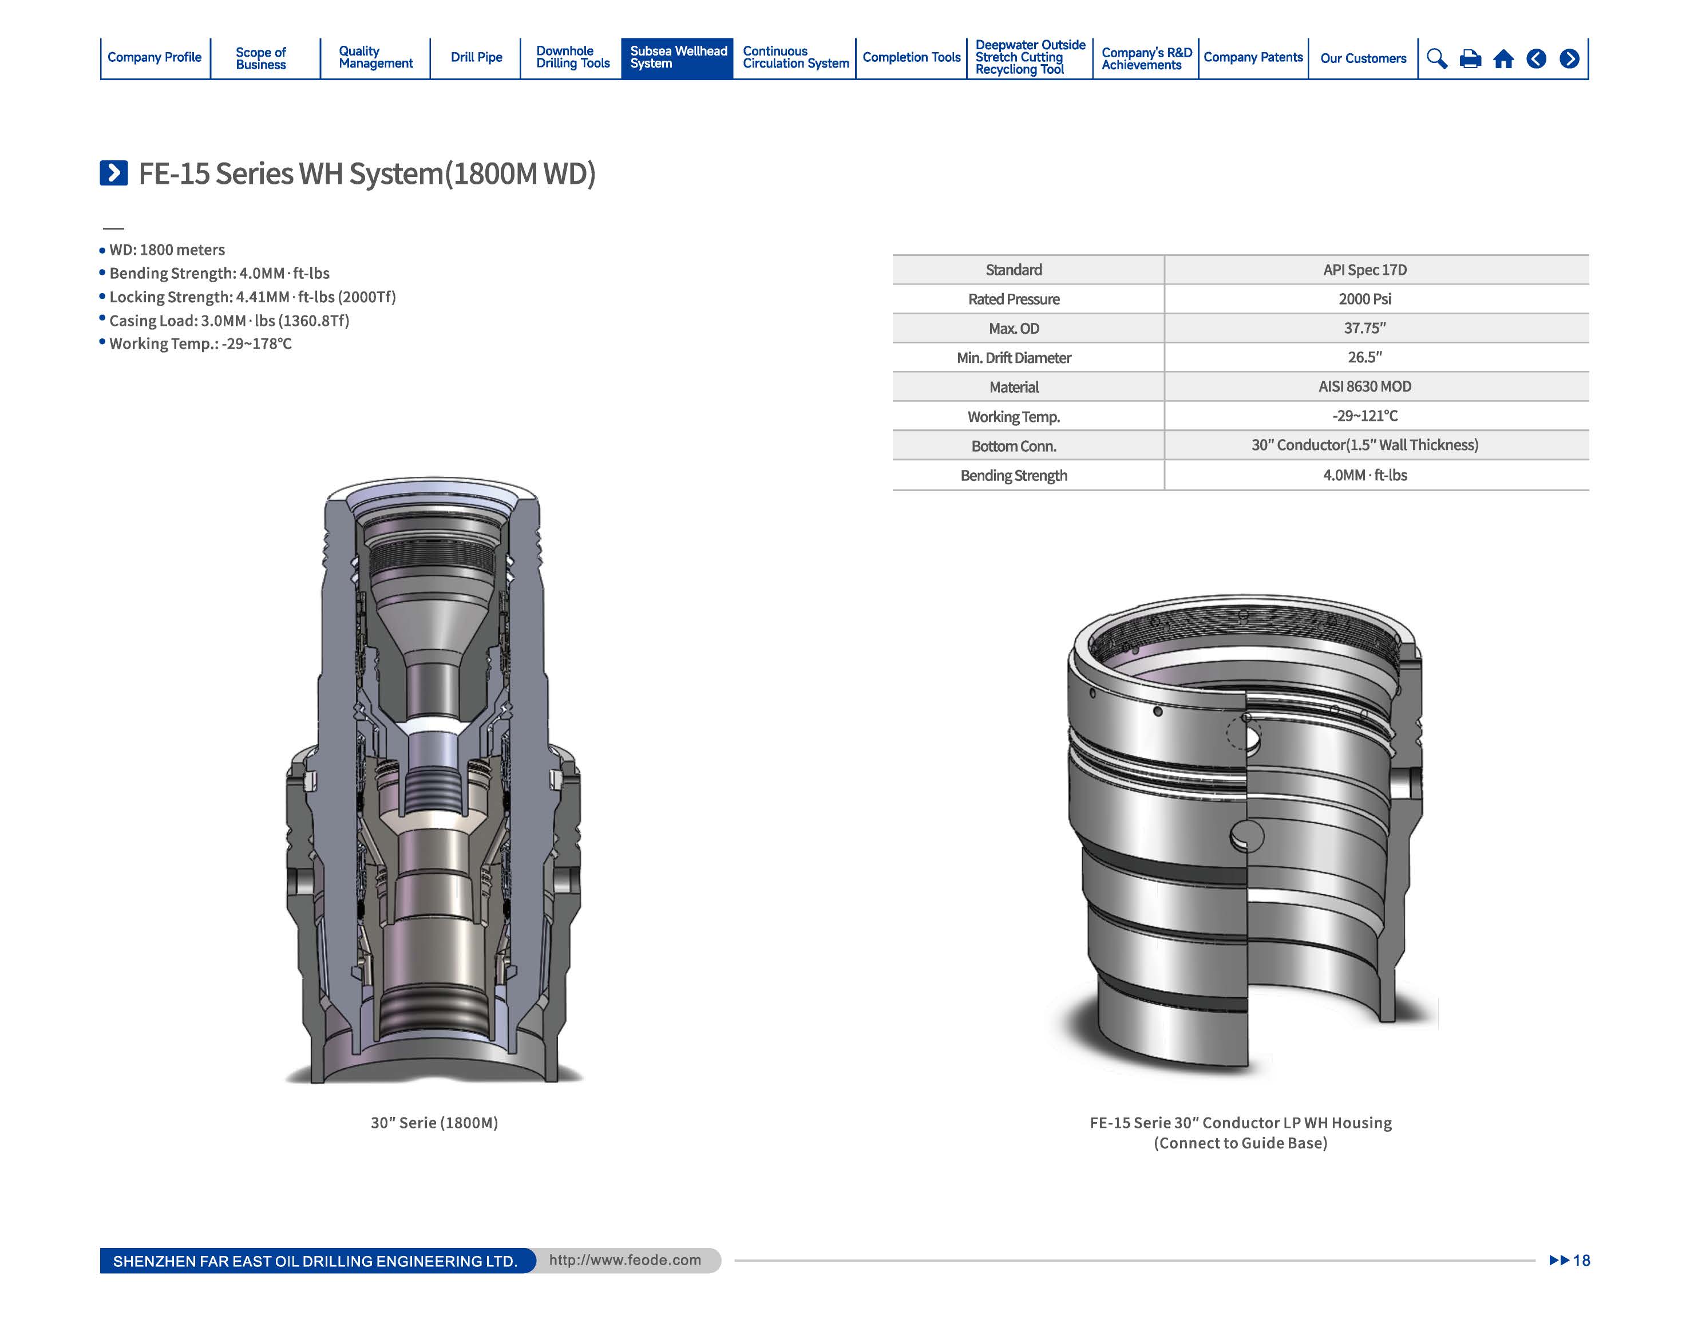Select Subsea Wellhead System tab
The width and height of the screenshot is (1690, 1319).
pyautogui.click(x=678, y=57)
